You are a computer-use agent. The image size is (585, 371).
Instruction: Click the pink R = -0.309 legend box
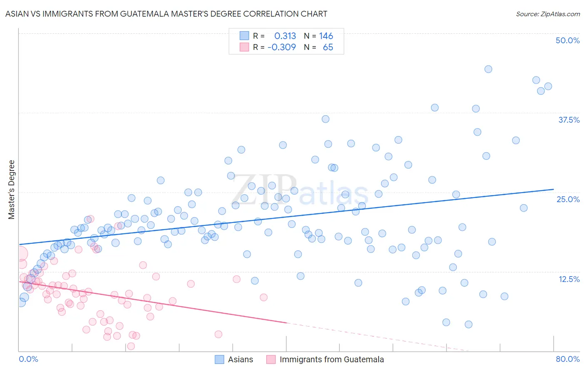244,47
